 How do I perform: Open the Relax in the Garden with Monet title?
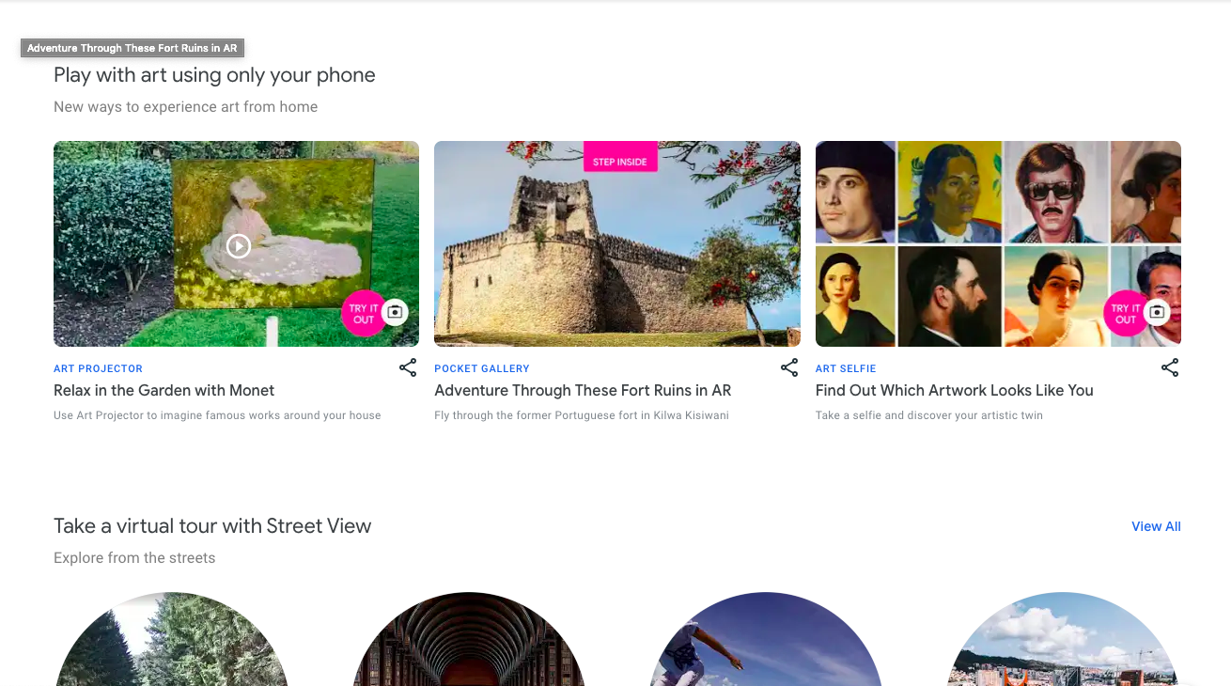pos(164,390)
